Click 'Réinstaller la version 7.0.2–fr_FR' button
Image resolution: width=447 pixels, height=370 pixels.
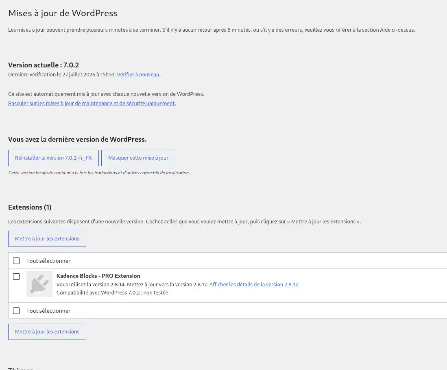point(53,158)
